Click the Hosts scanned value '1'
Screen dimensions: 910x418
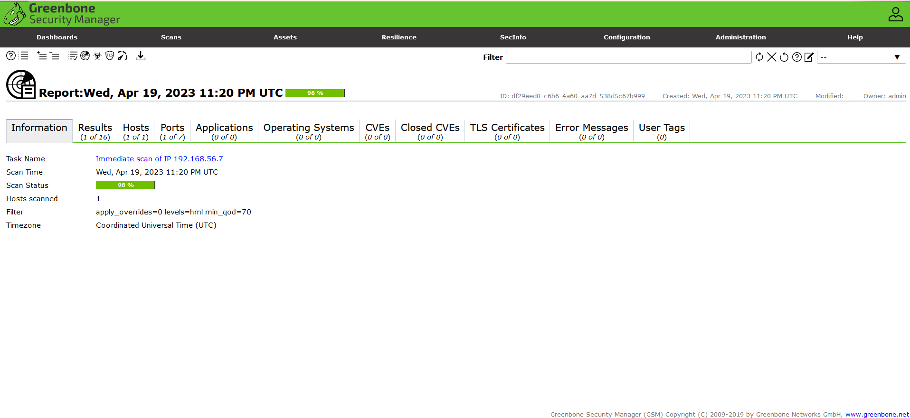coord(98,199)
